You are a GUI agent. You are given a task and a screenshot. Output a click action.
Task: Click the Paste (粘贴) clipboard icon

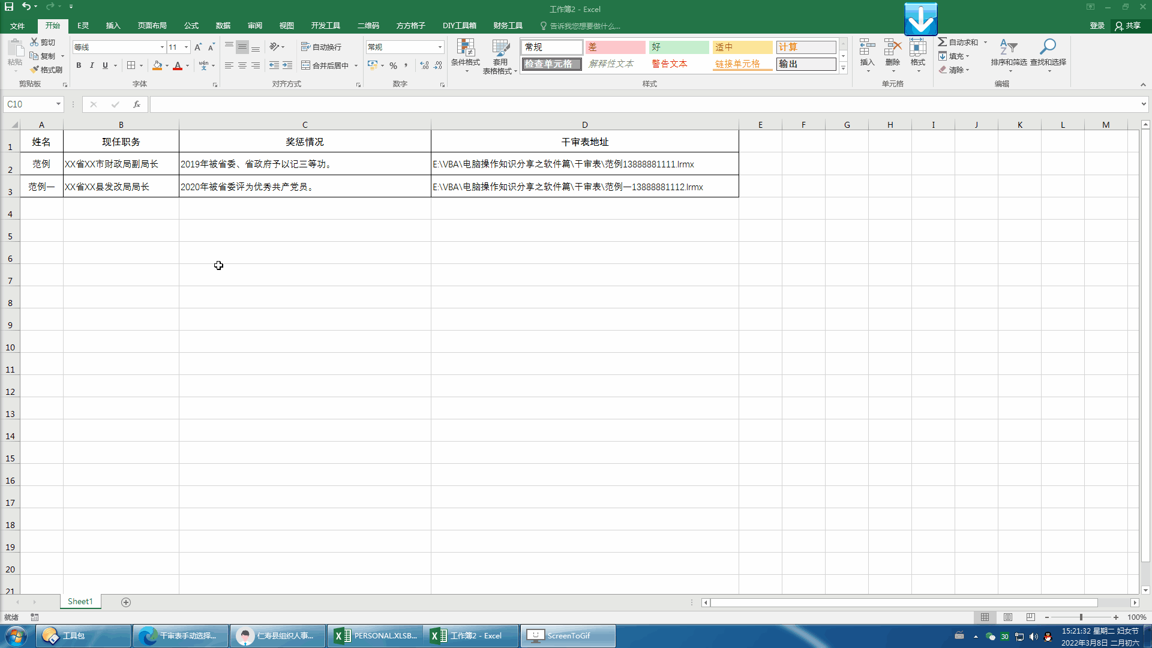[15, 48]
